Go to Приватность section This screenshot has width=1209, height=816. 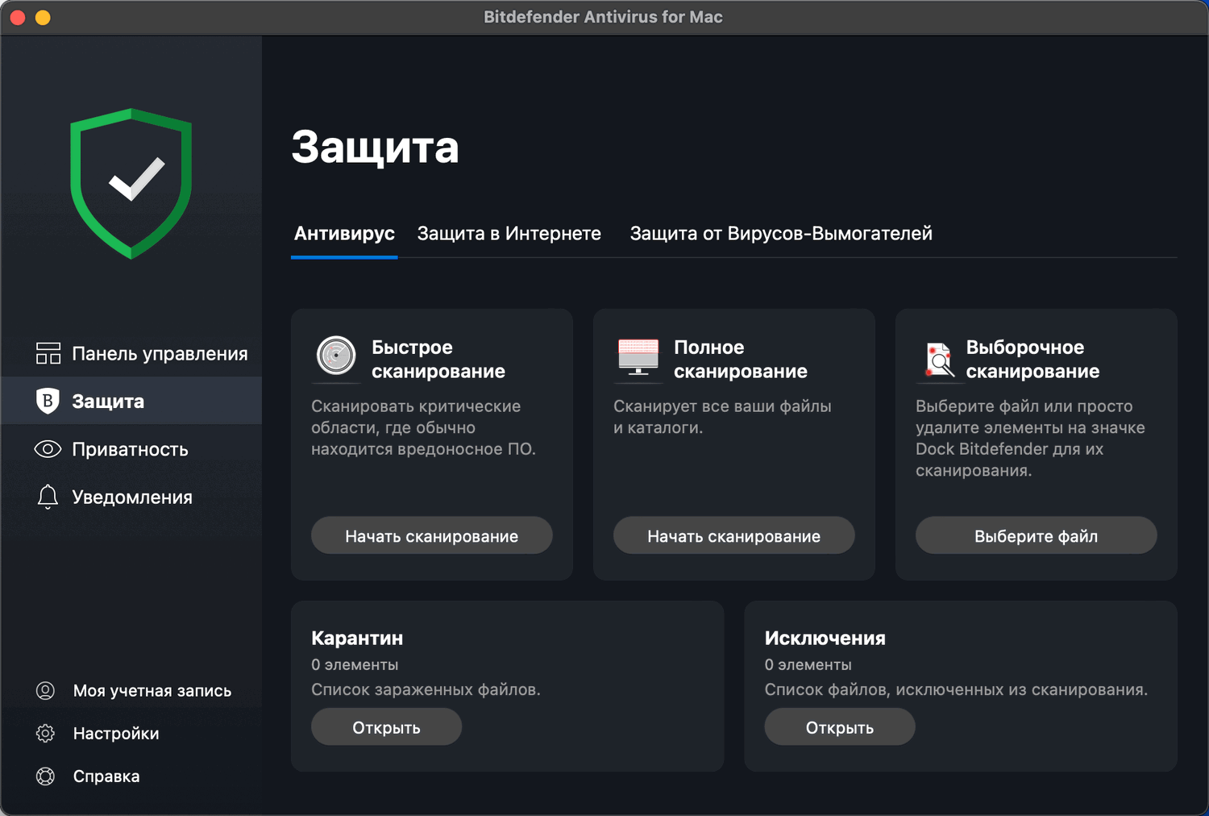(131, 449)
